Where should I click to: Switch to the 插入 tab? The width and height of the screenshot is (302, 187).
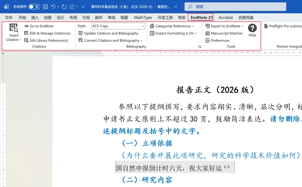point(35,18)
